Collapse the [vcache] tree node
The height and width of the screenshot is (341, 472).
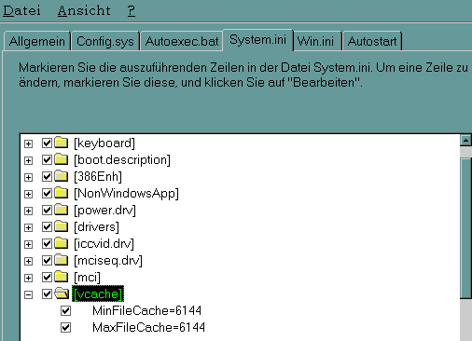28,294
